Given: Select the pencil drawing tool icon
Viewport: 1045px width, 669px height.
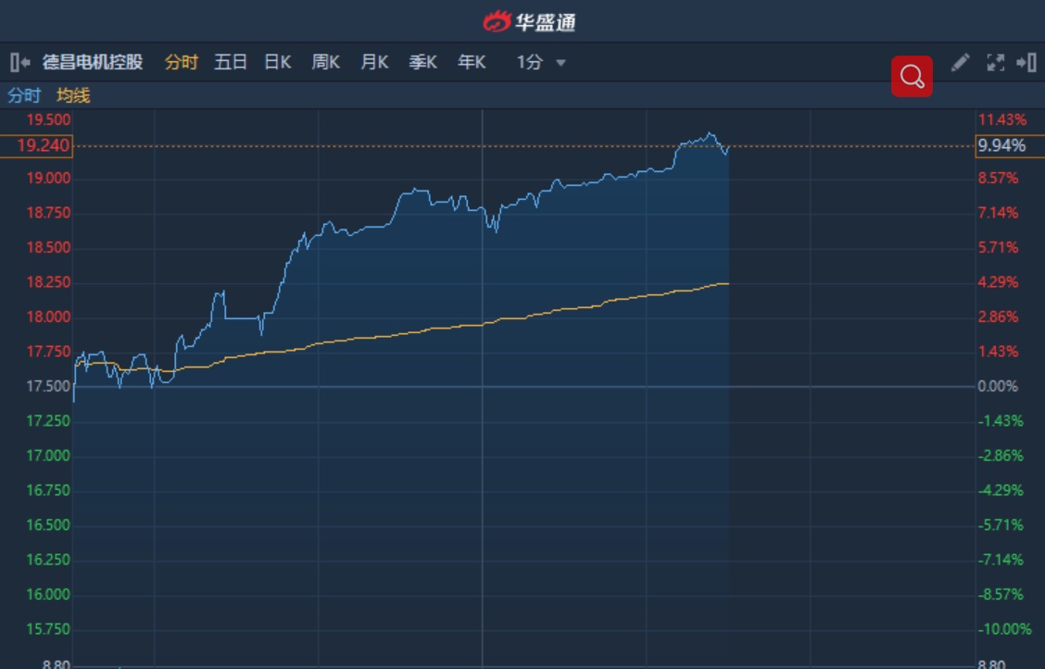Looking at the screenshot, I should (x=961, y=63).
